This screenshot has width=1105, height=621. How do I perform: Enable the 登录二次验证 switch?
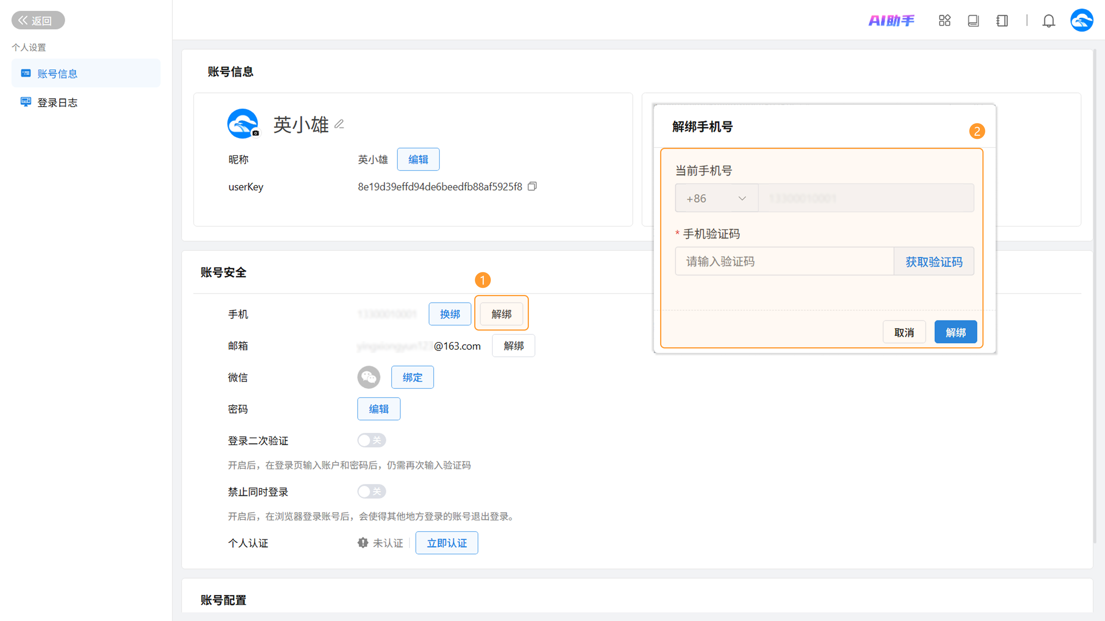[x=371, y=440]
